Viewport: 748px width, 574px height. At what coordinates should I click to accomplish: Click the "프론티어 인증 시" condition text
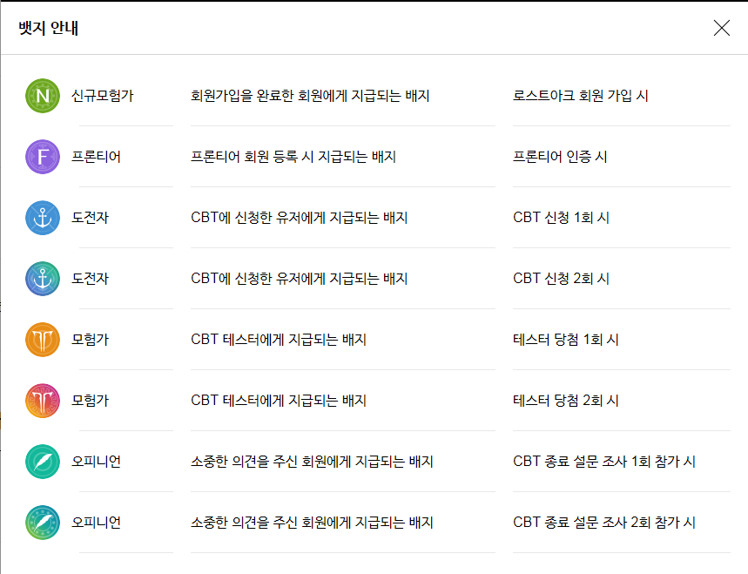[560, 157]
